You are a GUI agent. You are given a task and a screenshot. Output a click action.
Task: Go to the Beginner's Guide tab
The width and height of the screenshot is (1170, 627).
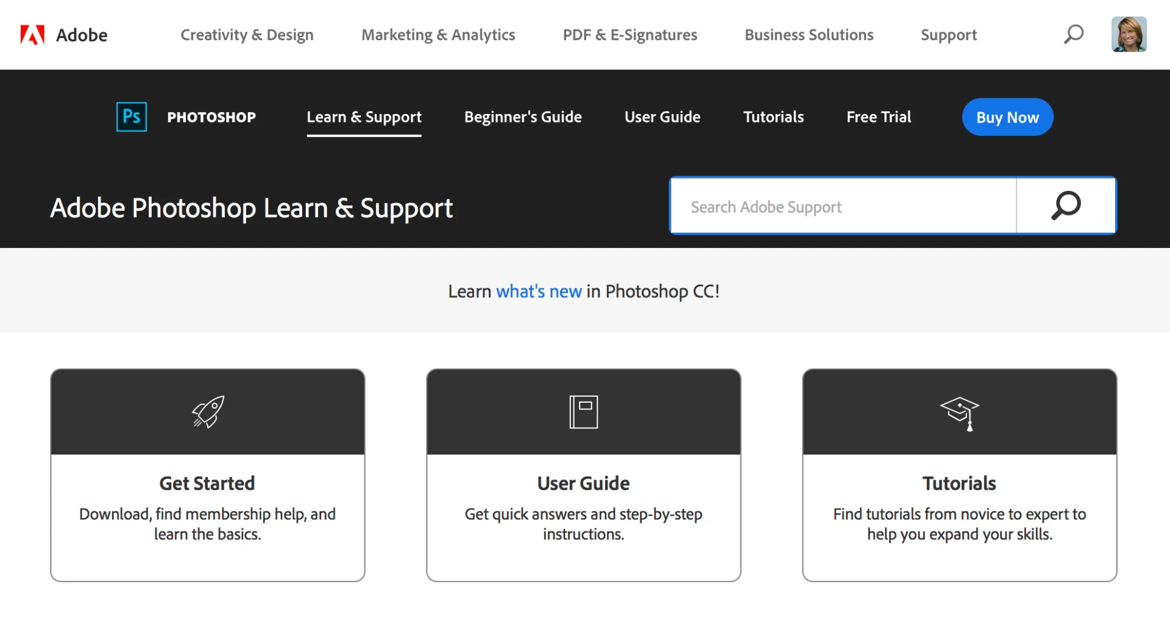pyautogui.click(x=523, y=117)
